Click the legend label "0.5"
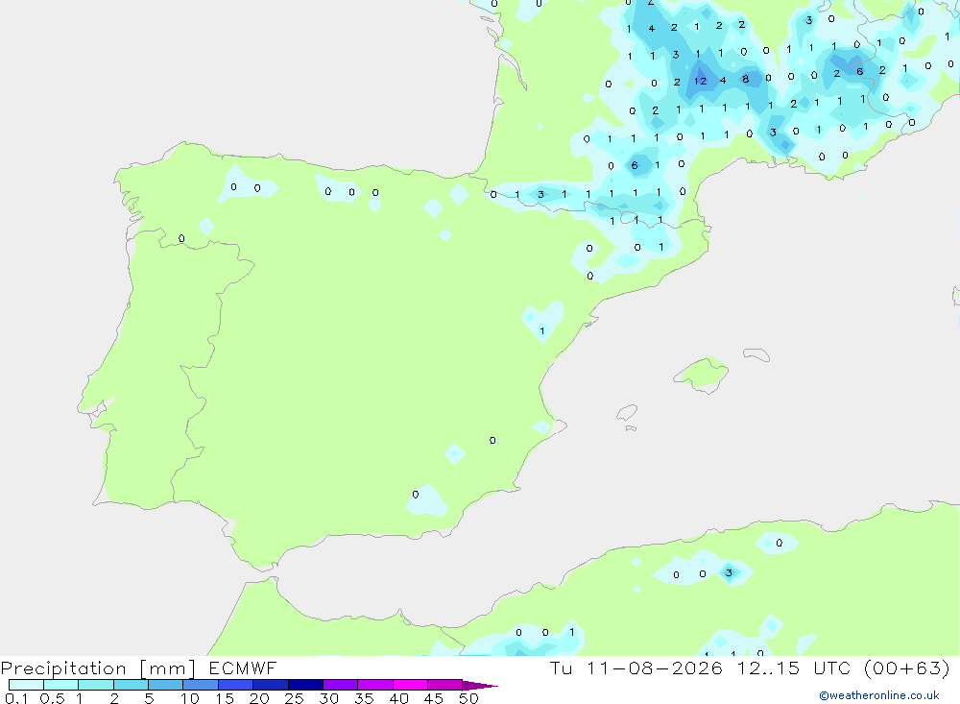The width and height of the screenshot is (960, 704). coord(52,698)
